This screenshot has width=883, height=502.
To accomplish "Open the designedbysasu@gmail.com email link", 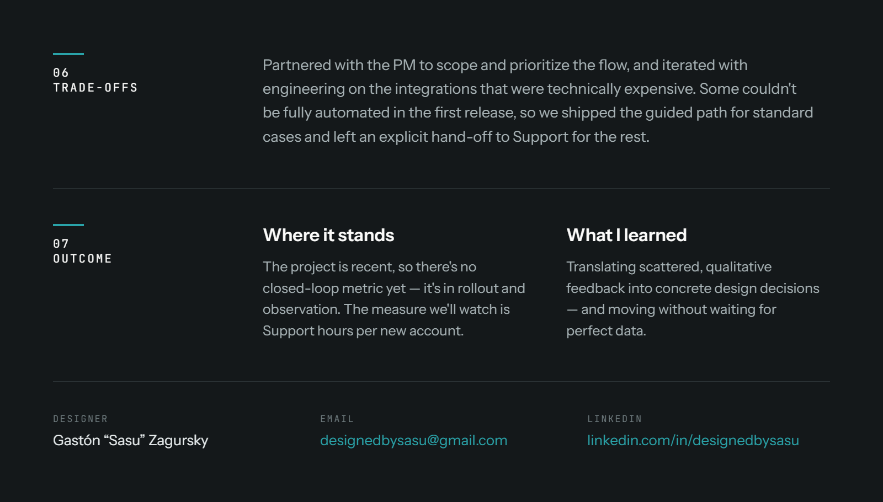I will click(x=413, y=440).
